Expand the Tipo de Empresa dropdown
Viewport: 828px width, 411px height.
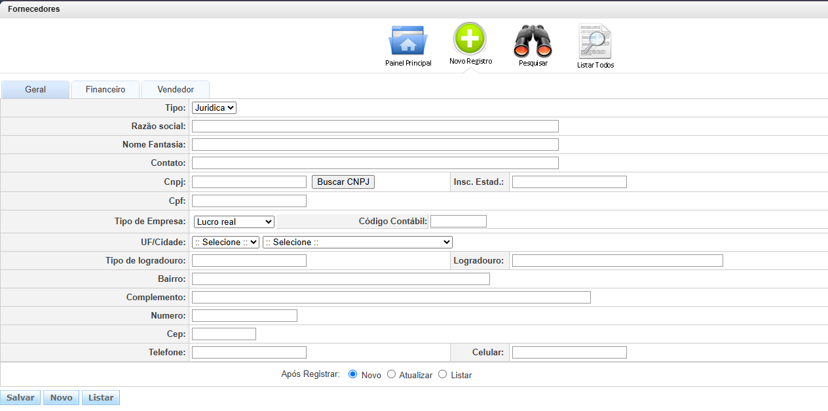tap(234, 222)
